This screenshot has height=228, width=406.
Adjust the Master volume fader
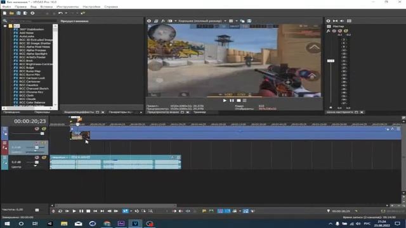331,61
